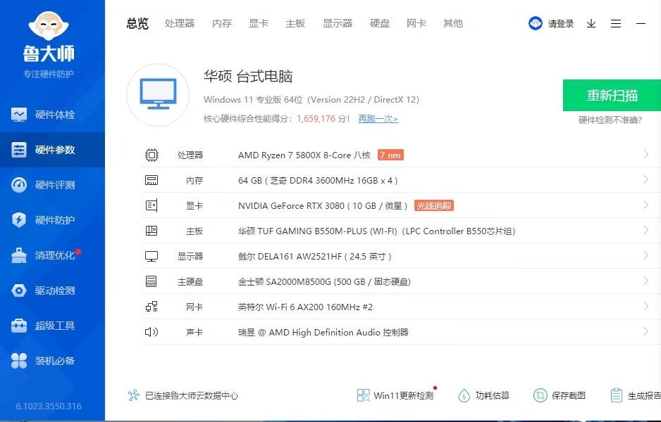Click the 功耗估算 label
The width and height of the screenshot is (661, 422).
coord(493,395)
